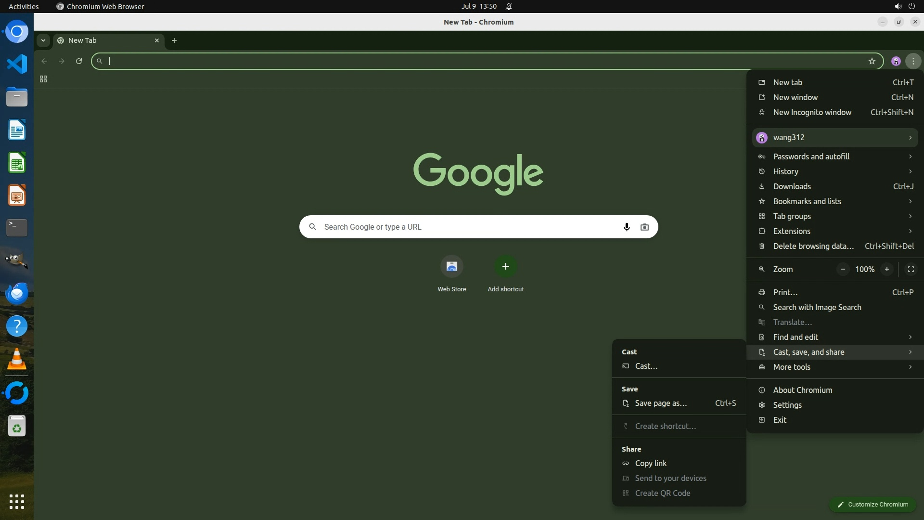Viewport: 924px width, 520px height.
Task: Expand the More tools submenu
Action: tap(835, 367)
